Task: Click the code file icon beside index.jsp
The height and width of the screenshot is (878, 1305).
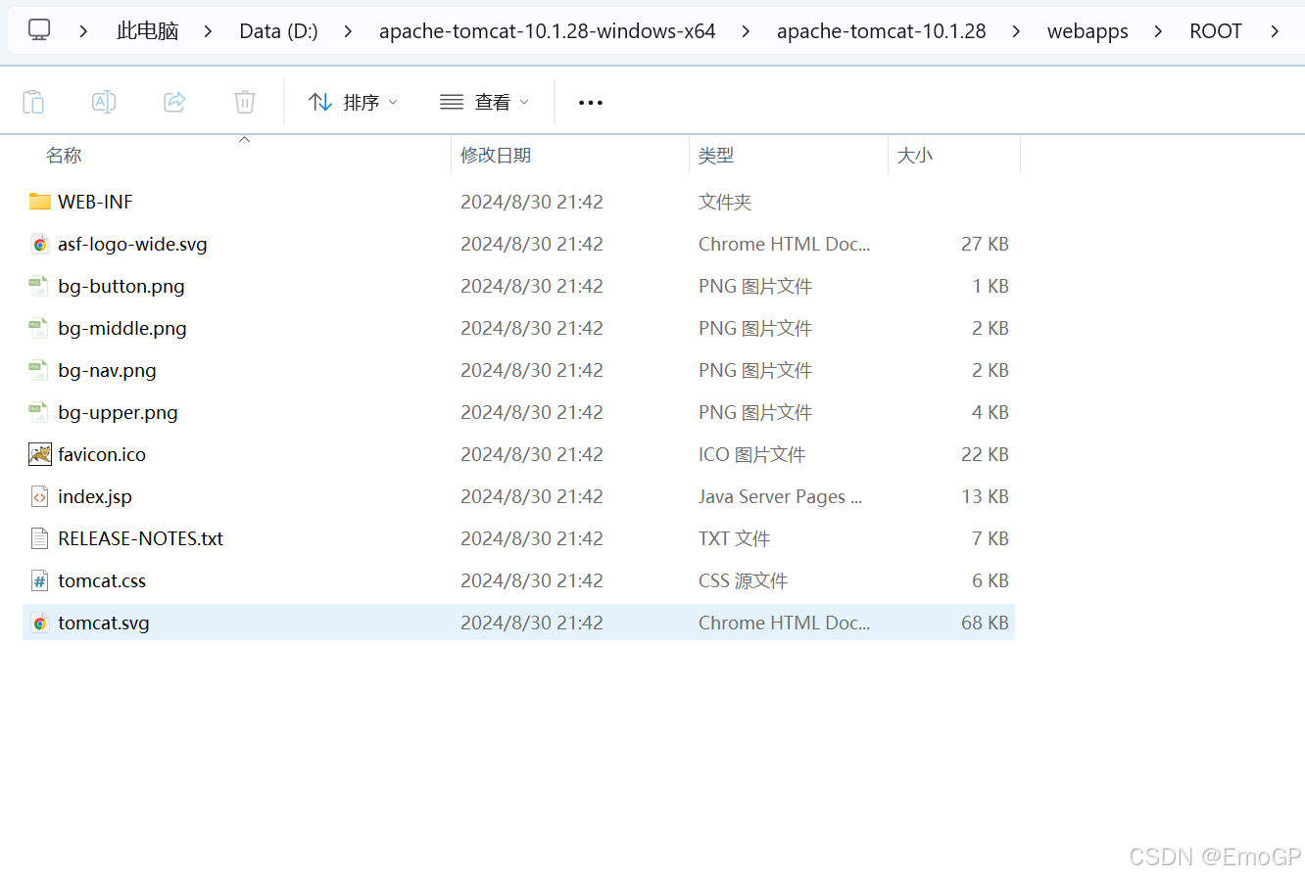Action: tap(39, 496)
